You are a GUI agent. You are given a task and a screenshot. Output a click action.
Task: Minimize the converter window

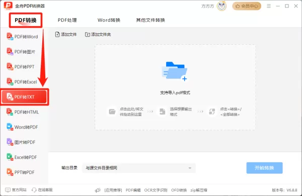click(278, 6)
